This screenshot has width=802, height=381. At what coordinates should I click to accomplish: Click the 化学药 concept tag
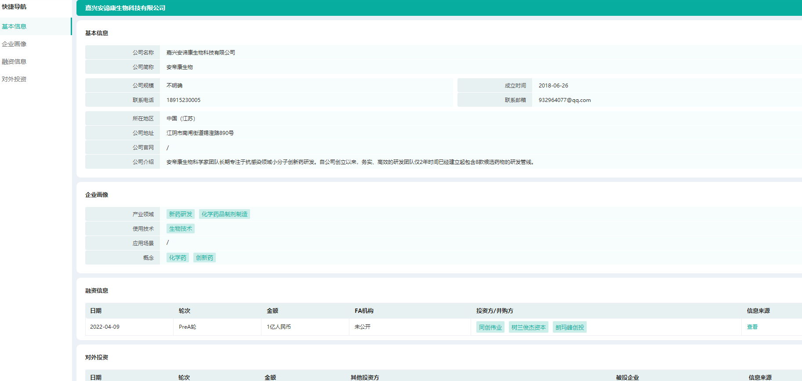[178, 258]
